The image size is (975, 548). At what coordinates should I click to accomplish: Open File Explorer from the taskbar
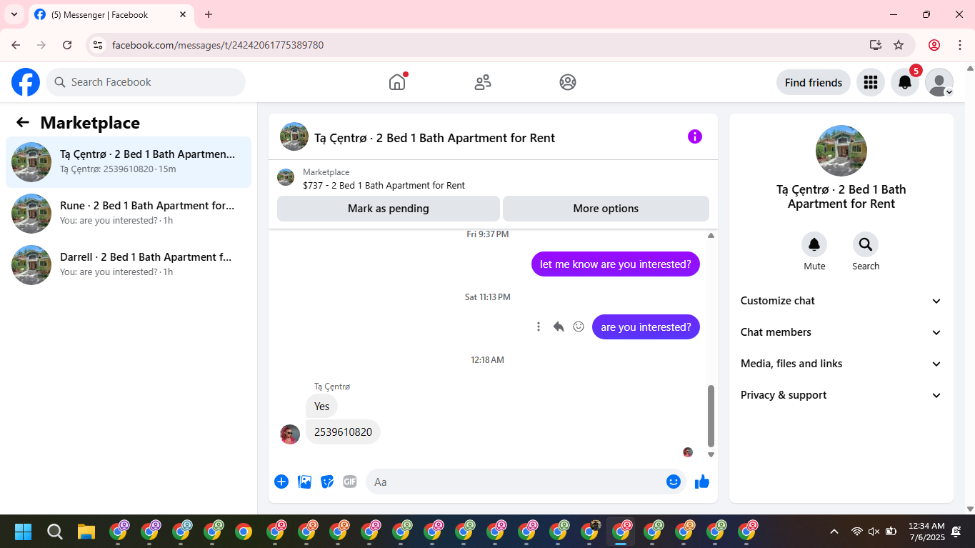pyautogui.click(x=86, y=532)
